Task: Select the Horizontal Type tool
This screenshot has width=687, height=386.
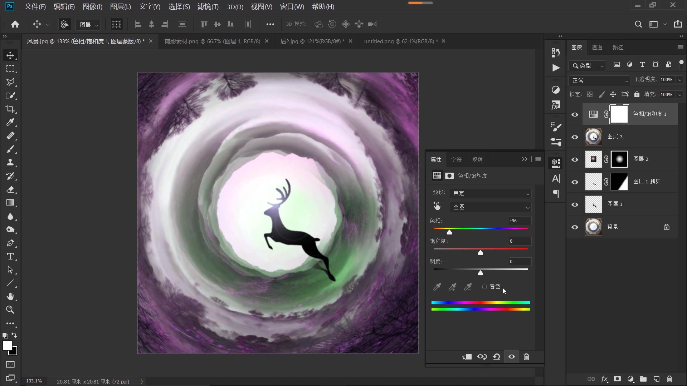Action: (x=10, y=257)
